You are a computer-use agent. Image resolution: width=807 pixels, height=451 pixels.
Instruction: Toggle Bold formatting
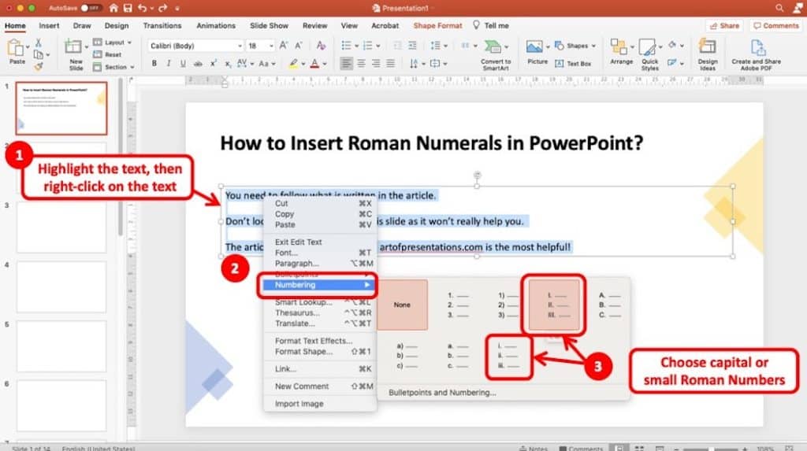coord(154,63)
